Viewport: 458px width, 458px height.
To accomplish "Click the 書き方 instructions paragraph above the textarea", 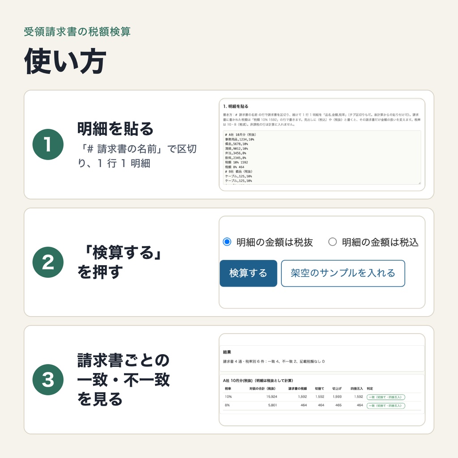I will 322,119.
